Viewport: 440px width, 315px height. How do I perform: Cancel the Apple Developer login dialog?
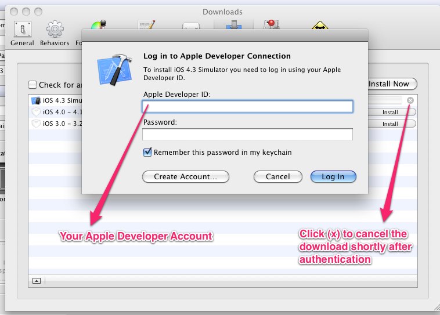tap(278, 177)
